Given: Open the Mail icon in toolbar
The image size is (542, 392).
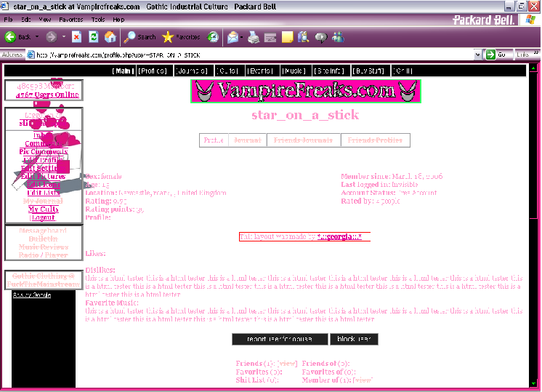Looking at the screenshot, I should click(232, 36).
